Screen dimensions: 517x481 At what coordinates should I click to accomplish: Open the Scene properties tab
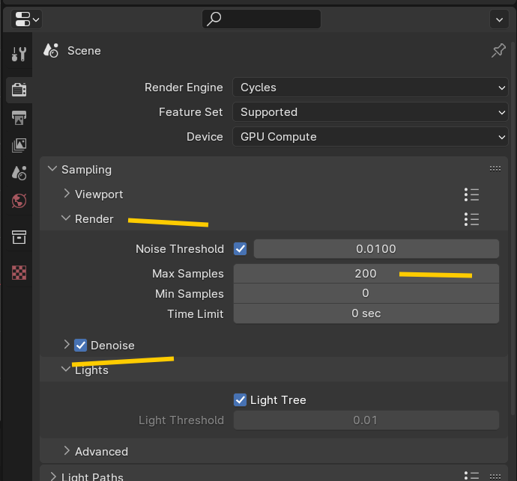tap(19, 173)
